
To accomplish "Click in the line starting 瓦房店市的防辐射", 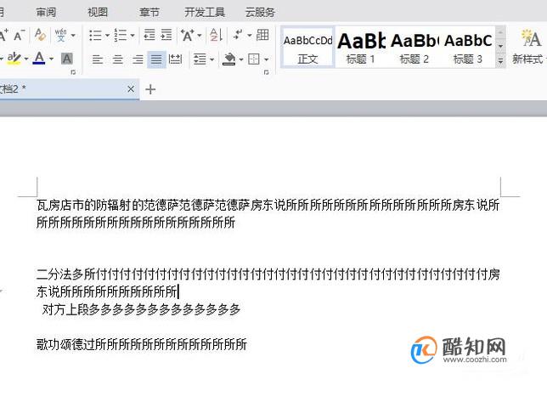I will click(268, 205).
